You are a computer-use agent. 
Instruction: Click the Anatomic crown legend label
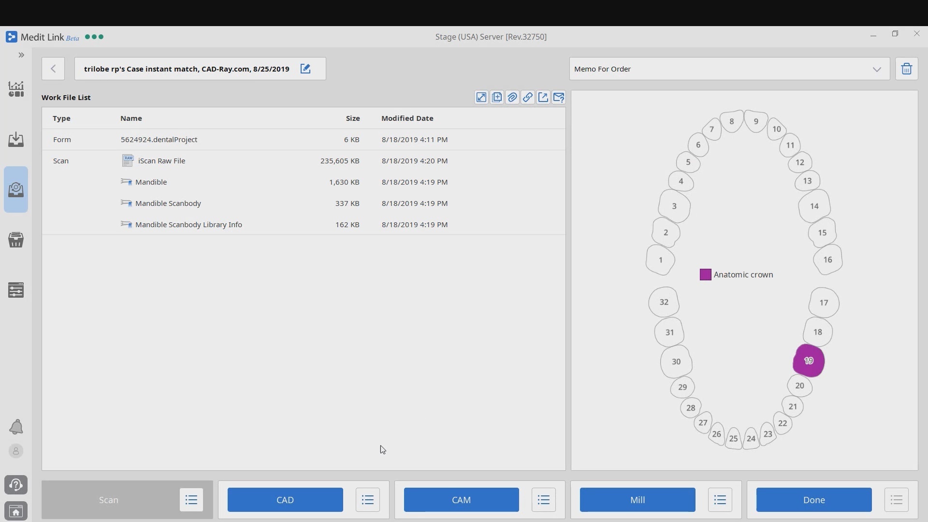[x=743, y=275]
